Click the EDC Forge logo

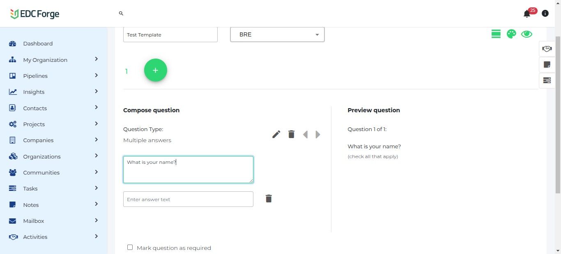pyautogui.click(x=35, y=14)
